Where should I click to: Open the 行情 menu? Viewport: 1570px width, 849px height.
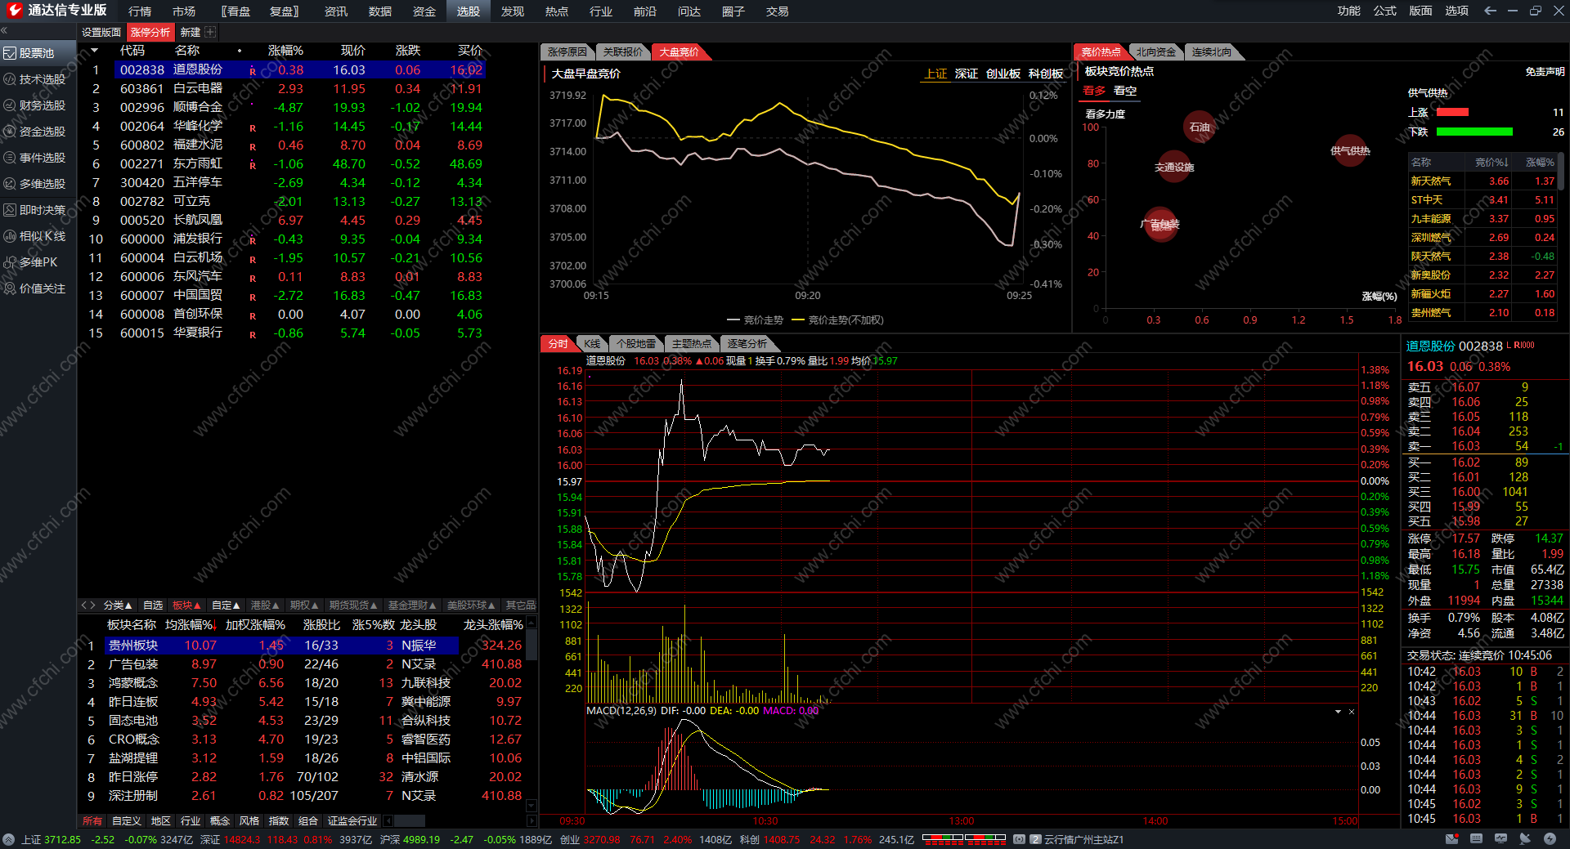(140, 11)
